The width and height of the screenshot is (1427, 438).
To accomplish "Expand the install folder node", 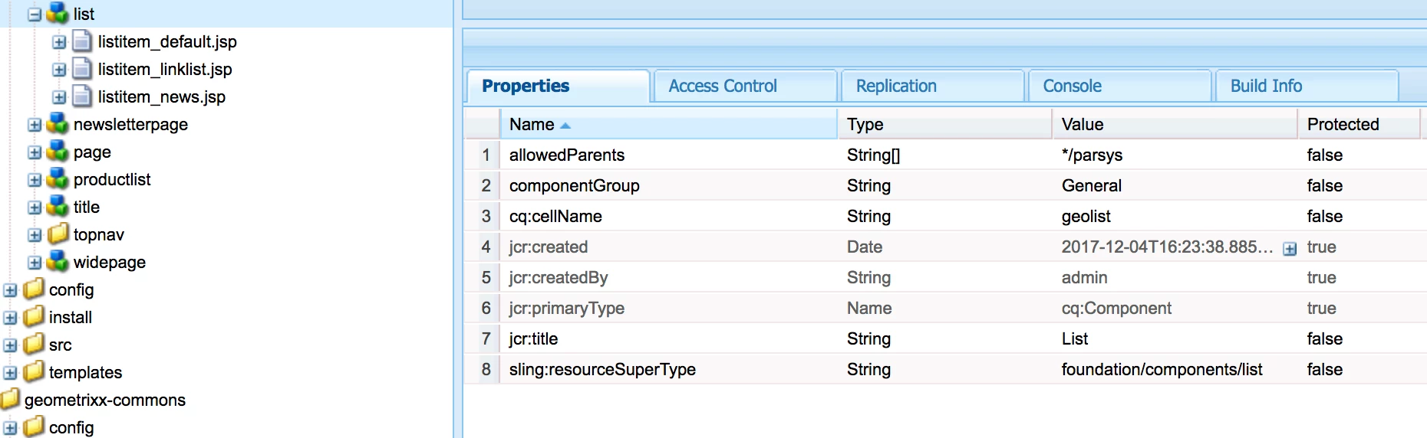I will coord(10,318).
